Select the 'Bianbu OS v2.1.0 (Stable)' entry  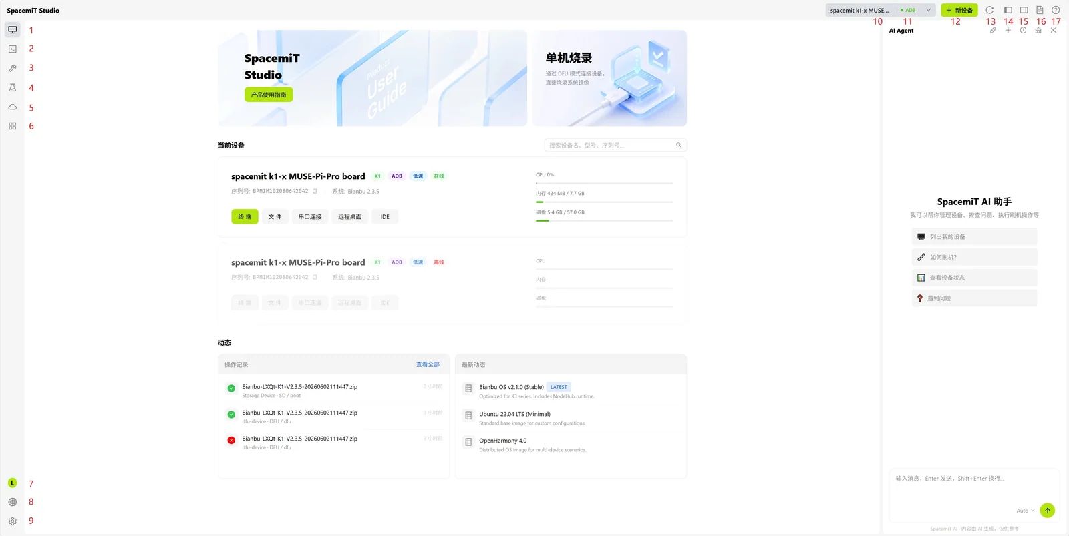point(511,387)
